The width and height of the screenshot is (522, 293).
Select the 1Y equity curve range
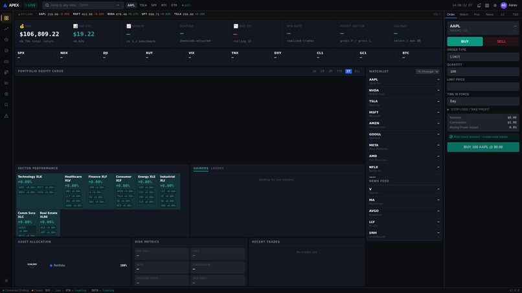pyautogui.click(x=348, y=71)
